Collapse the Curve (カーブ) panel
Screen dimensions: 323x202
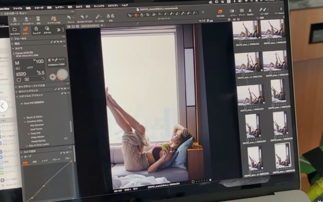pyautogui.click(x=22, y=157)
